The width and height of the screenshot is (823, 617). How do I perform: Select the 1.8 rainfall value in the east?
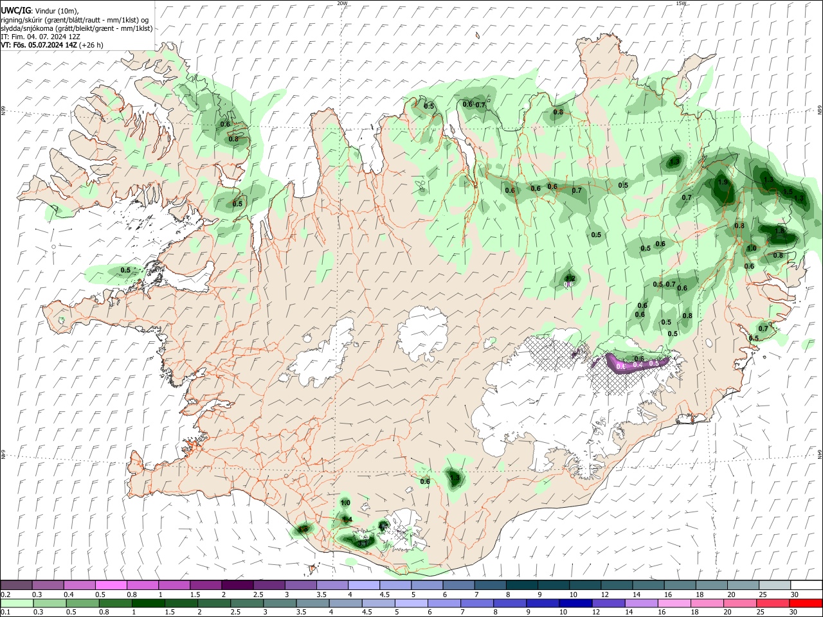pos(780,231)
